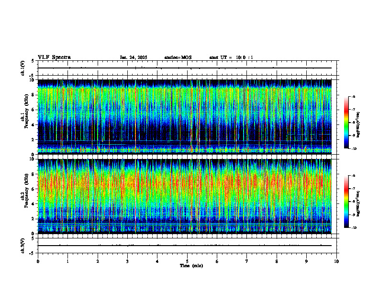Click the "-10" label on ch.1 color bar
This screenshot has height=293, width=379.
[354, 148]
